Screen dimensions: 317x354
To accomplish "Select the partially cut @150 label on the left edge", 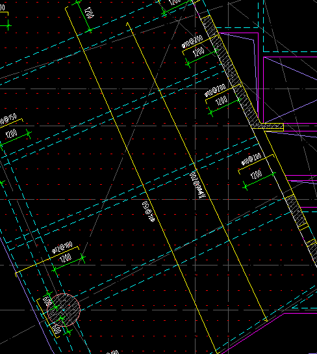I will click(8, 120).
